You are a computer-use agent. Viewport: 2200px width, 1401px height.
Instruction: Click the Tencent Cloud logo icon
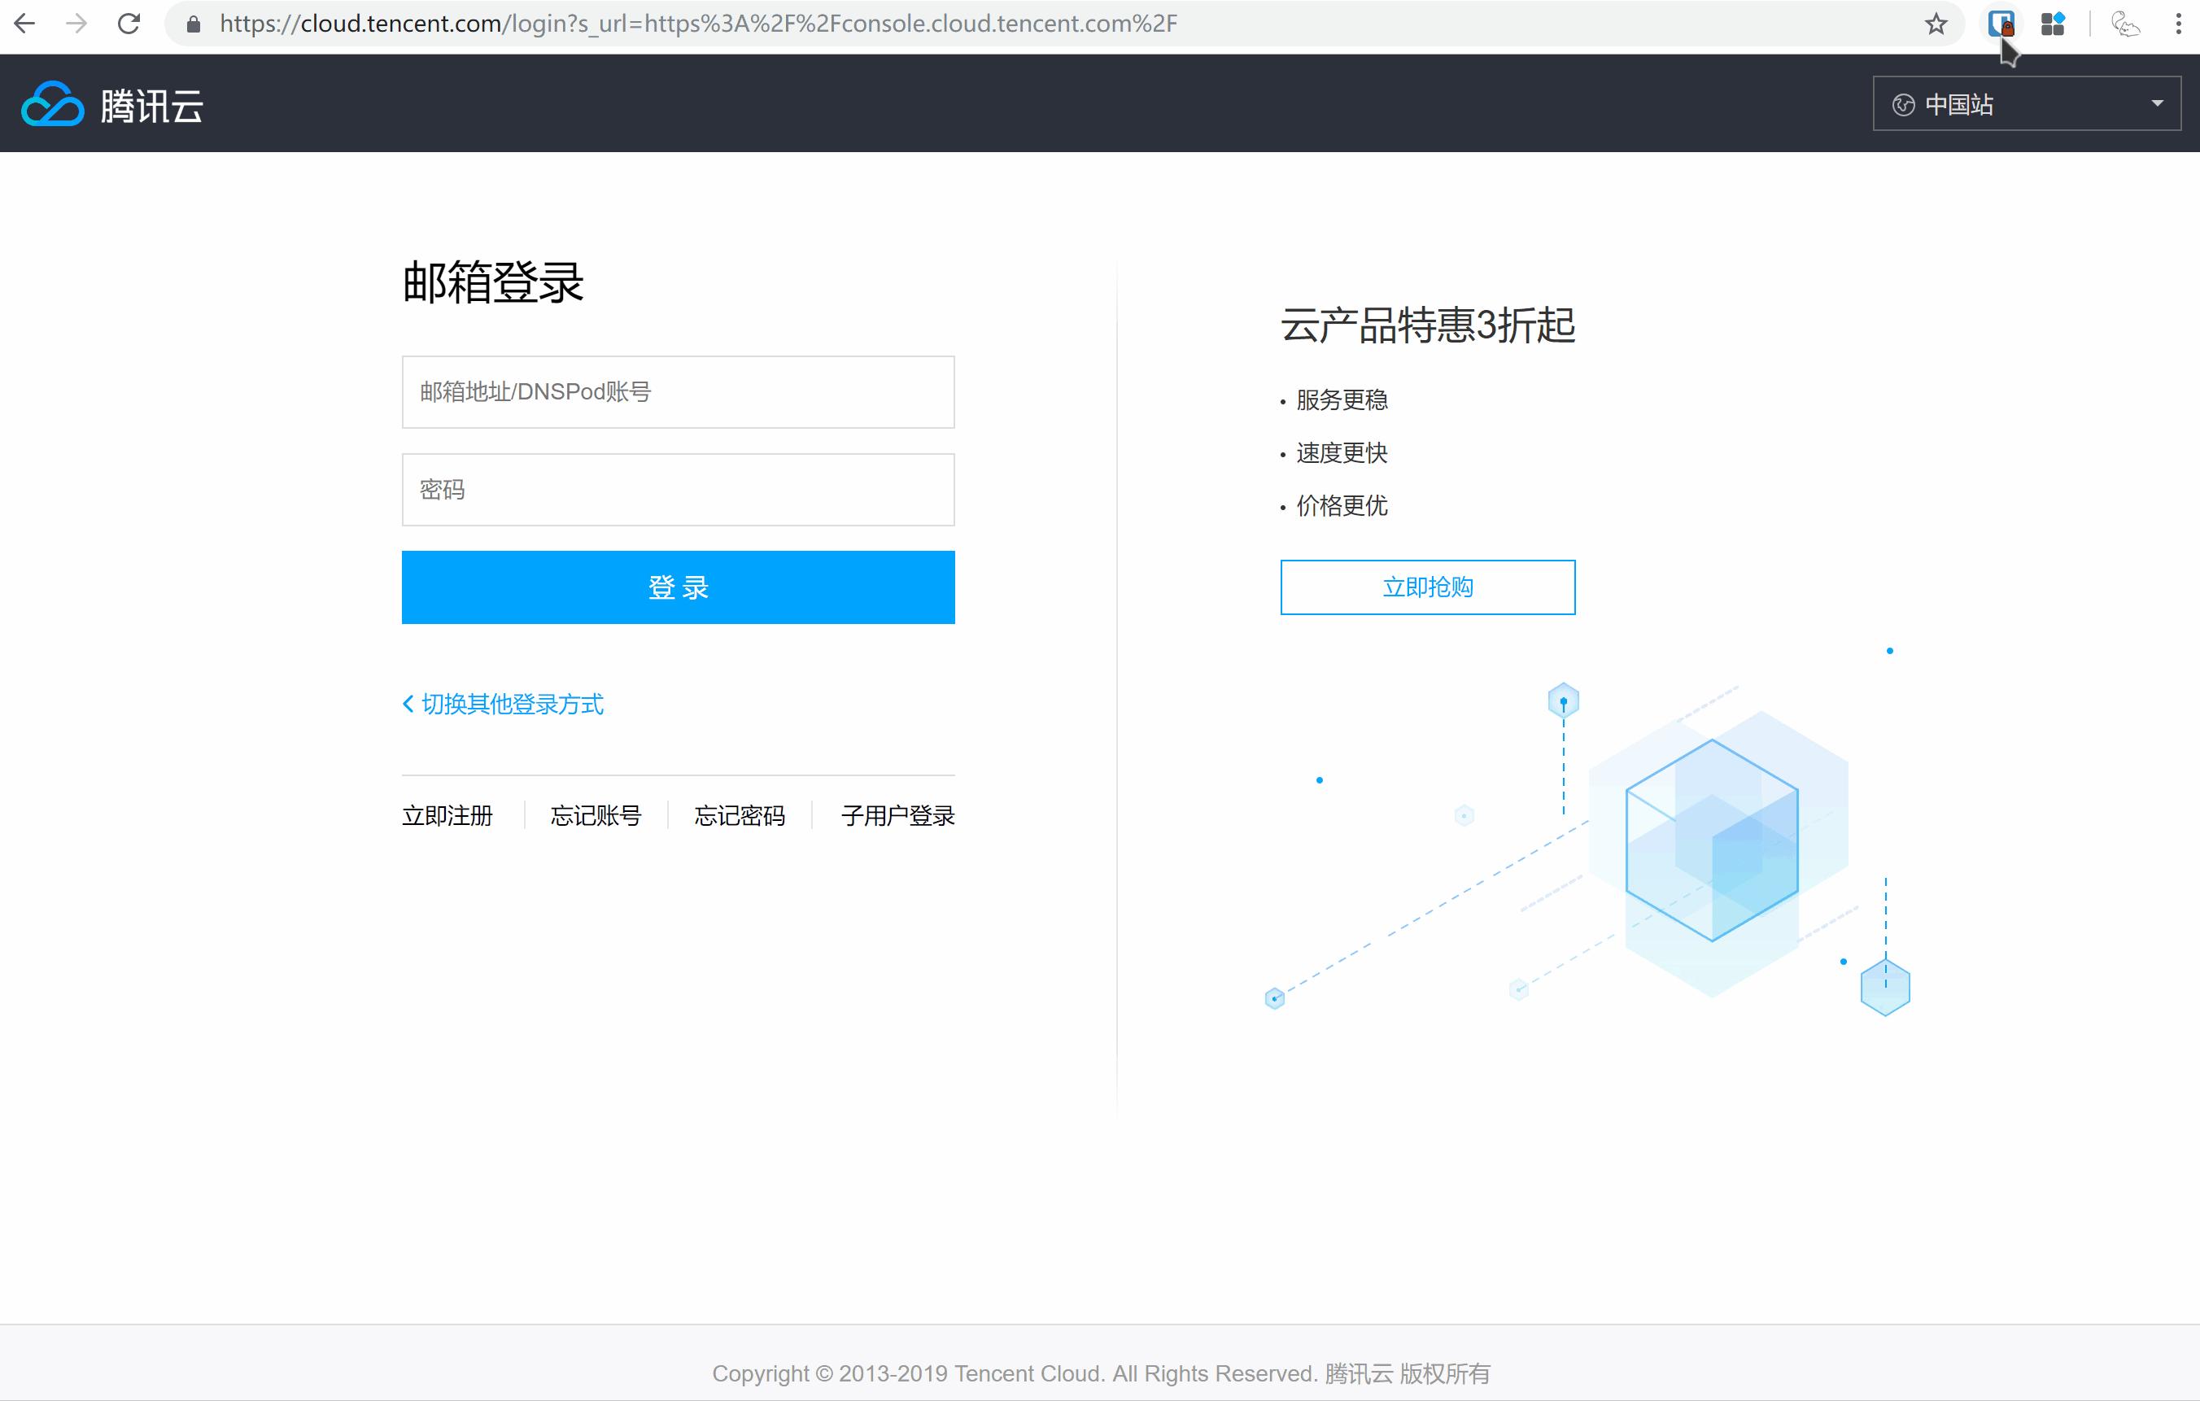coord(52,103)
